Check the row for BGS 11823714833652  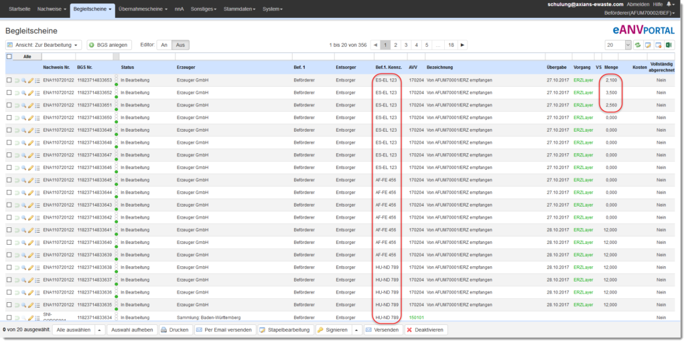9,92
